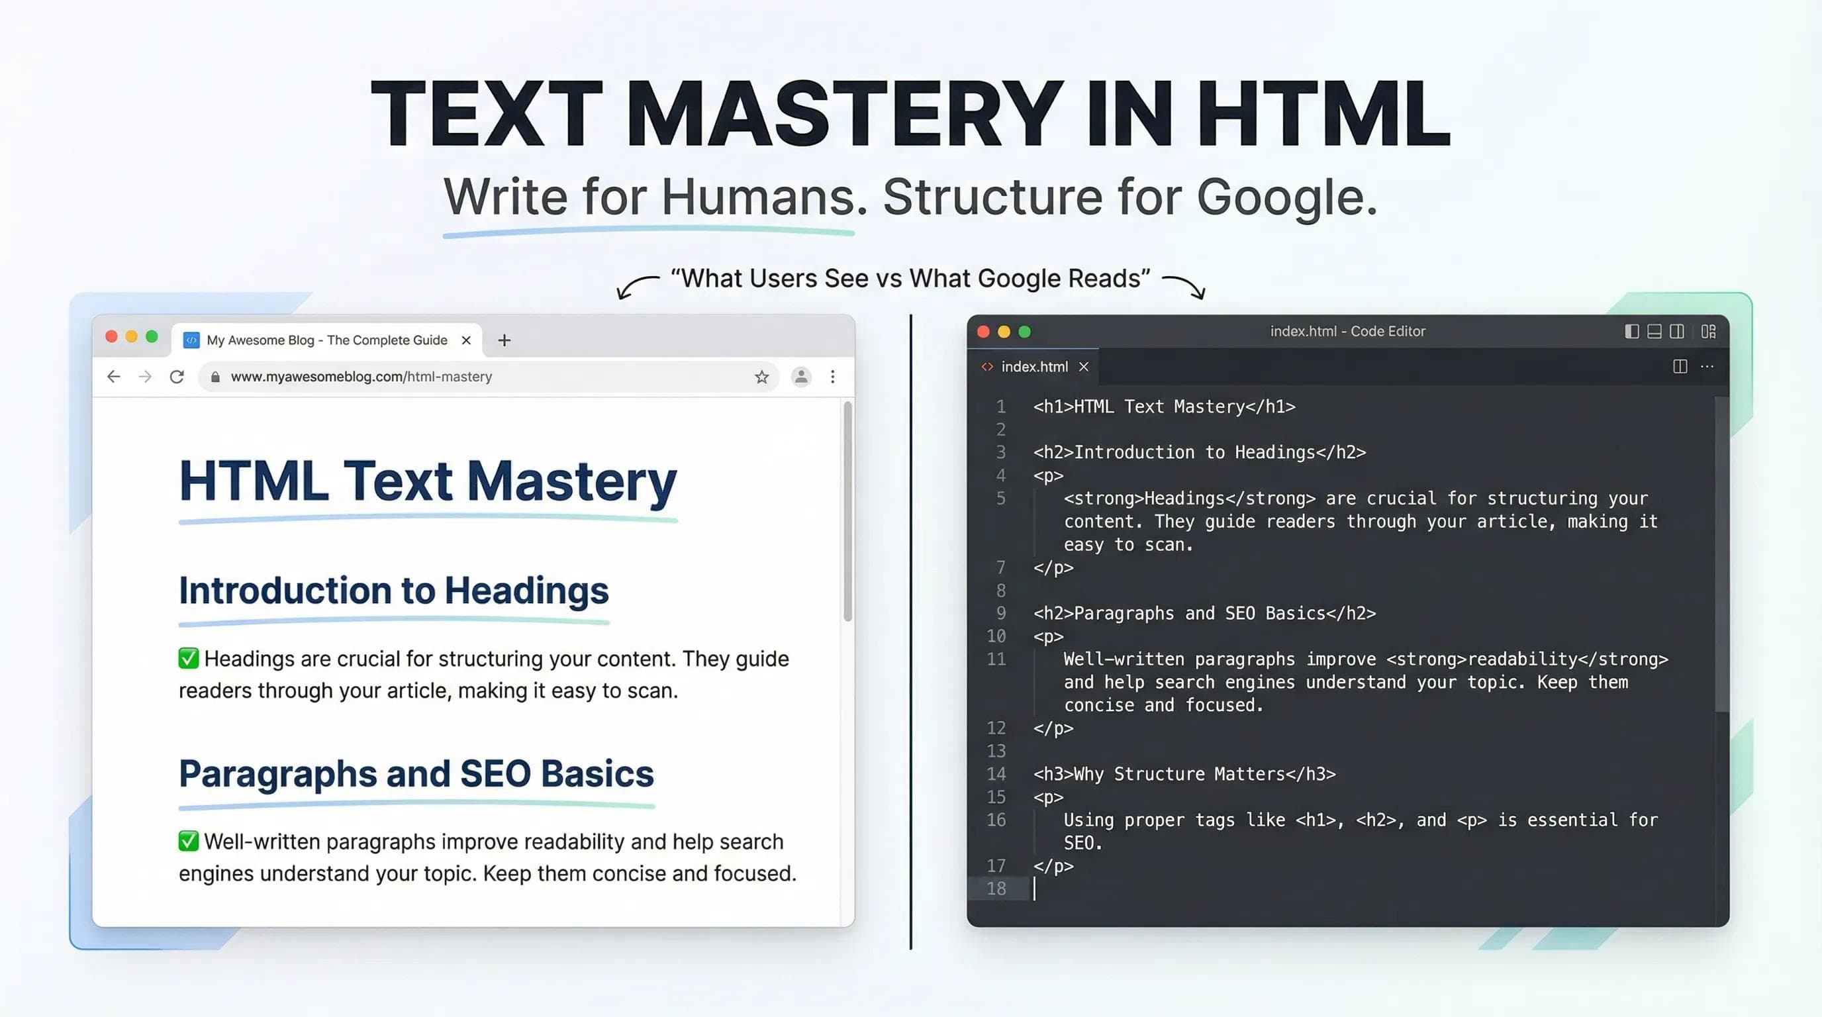Open the editor more actions ellipsis menu
The width and height of the screenshot is (1822, 1017).
pyautogui.click(x=1707, y=366)
